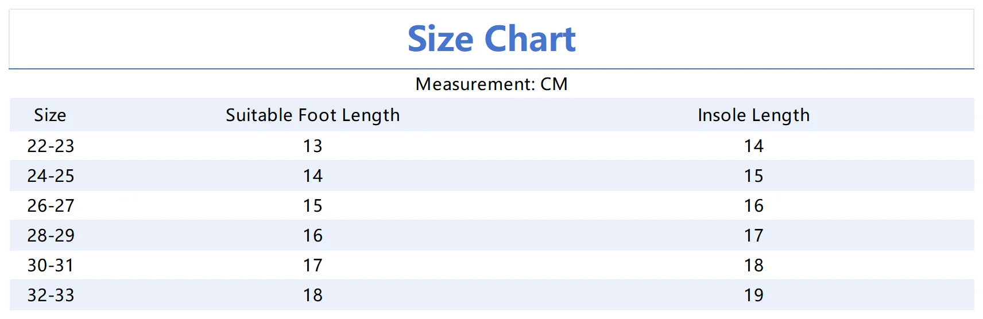This screenshot has height=319, width=983.
Task: Select the size 24-25 cell
Action: click(x=51, y=176)
